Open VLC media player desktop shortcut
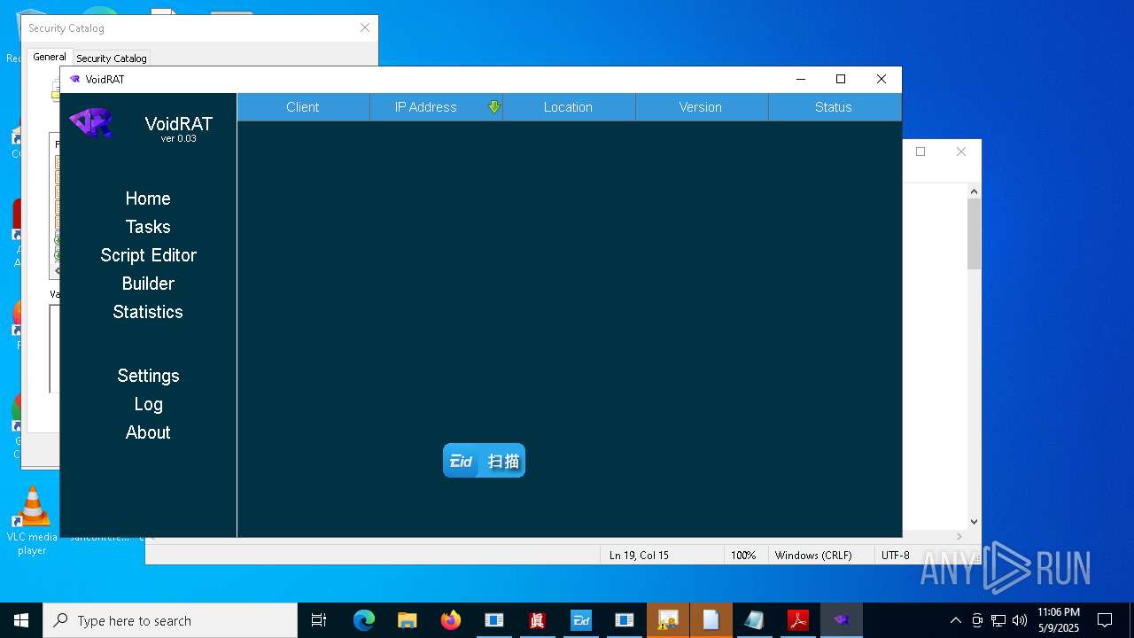 coord(32,521)
